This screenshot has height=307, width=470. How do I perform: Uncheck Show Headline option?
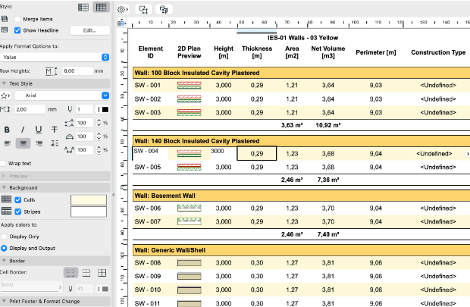click(x=17, y=30)
